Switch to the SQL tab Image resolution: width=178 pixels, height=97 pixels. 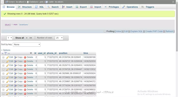click(x=39, y=7)
